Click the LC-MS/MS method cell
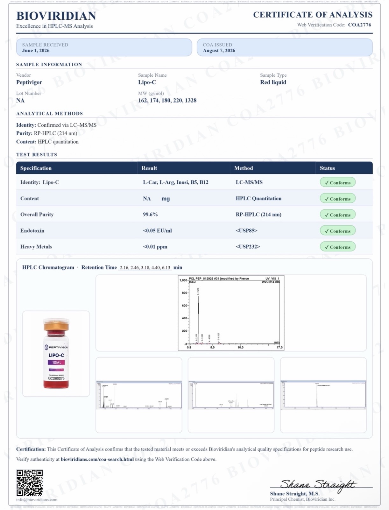The width and height of the screenshot is (389, 510). point(249,182)
